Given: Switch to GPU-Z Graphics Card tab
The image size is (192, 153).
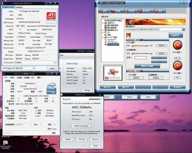Looking at the screenshot, I should click(8, 7).
